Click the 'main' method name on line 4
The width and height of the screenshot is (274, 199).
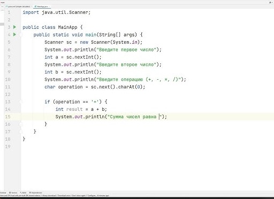[91, 35]
